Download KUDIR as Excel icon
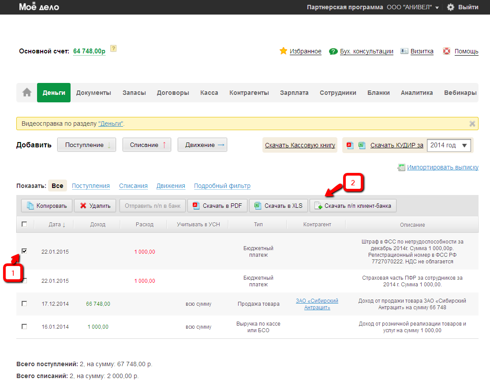The height and width of the screenshot is (390, 490). 362,145
